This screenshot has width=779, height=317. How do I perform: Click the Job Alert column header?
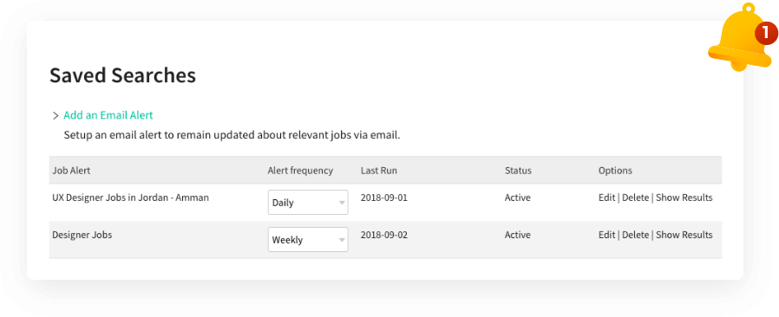pos(71,170)
